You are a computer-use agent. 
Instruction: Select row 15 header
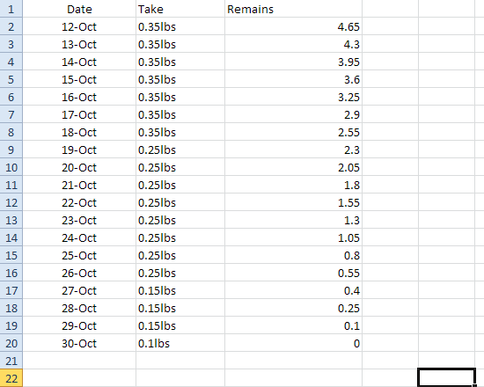(11, 255)
